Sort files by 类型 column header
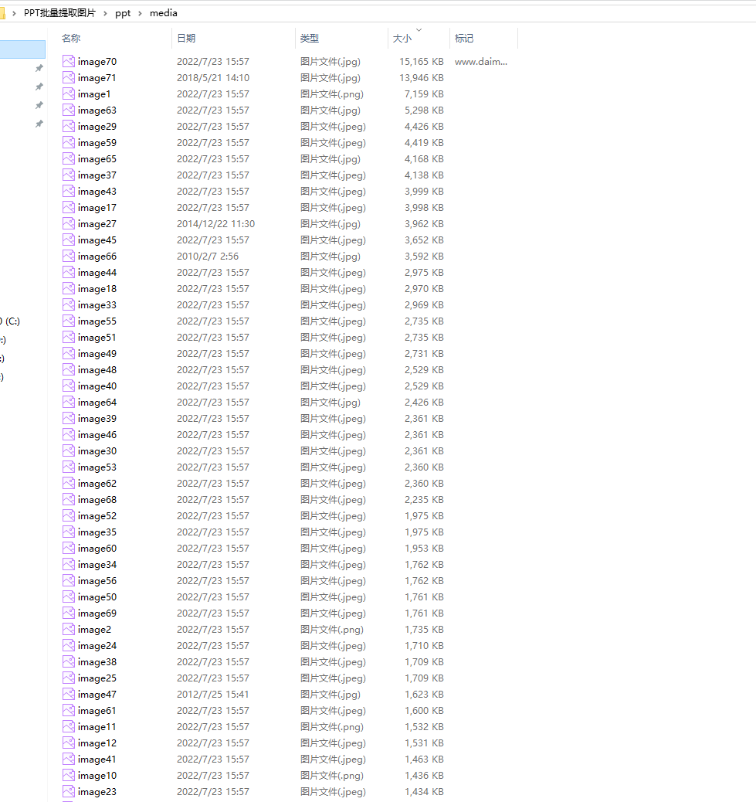This screenshot has width=756, height=802. [x=309, y=39]
